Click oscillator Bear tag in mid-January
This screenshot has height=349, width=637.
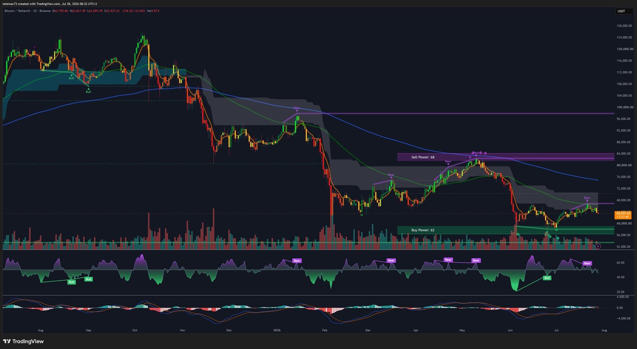point(297,261)
